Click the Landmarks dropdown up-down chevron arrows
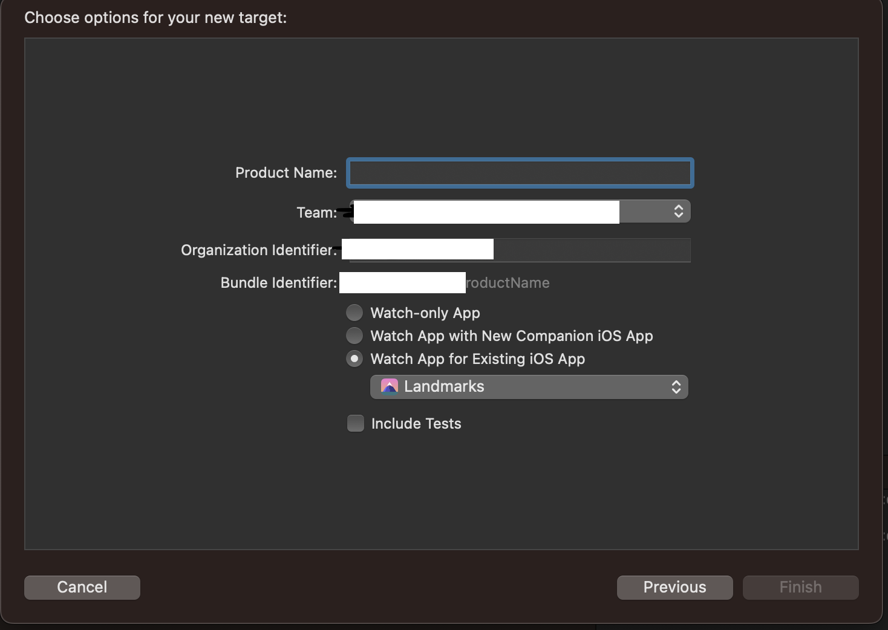This screenshot has width=888, height=630. [x=676, y=387]
